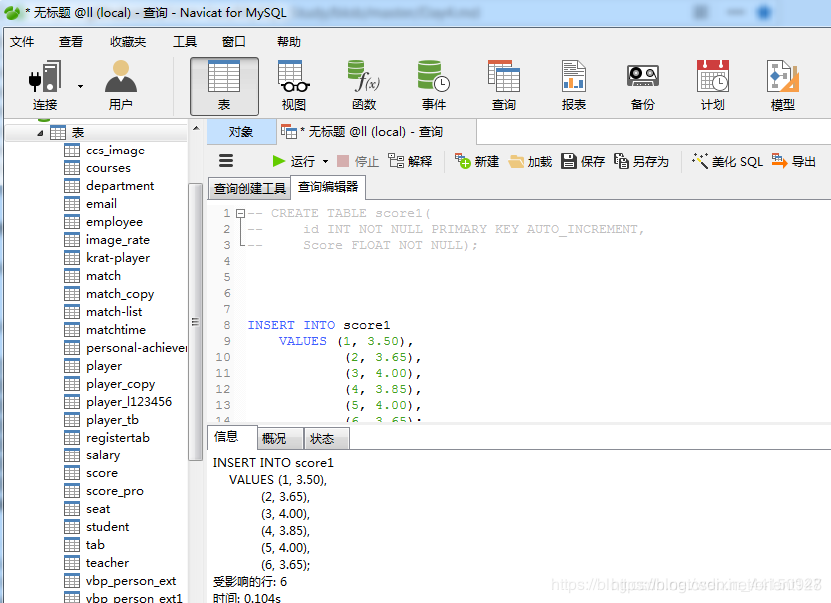This screenshot has width=831, height=603.
Task: Click the 美化 SQL button
Action: tap(727, 161)
